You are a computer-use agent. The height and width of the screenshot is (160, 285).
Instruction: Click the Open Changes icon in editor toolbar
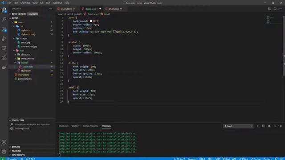269,9
